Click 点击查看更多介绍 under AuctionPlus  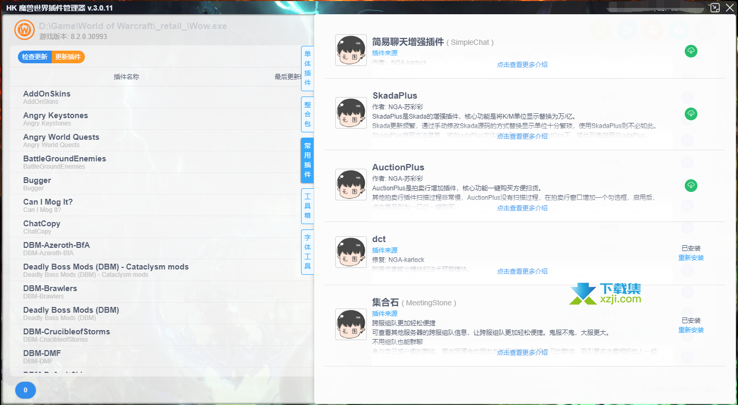tap(522, 208)
